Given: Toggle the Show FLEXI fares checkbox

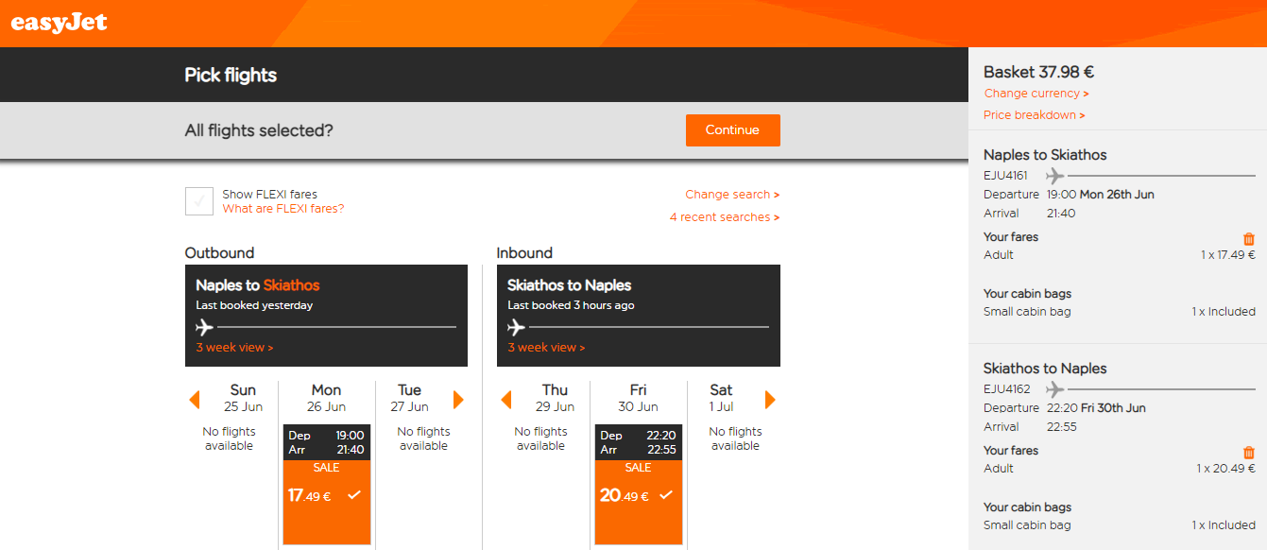Looking at the screenshot, I should click(199, 201).
